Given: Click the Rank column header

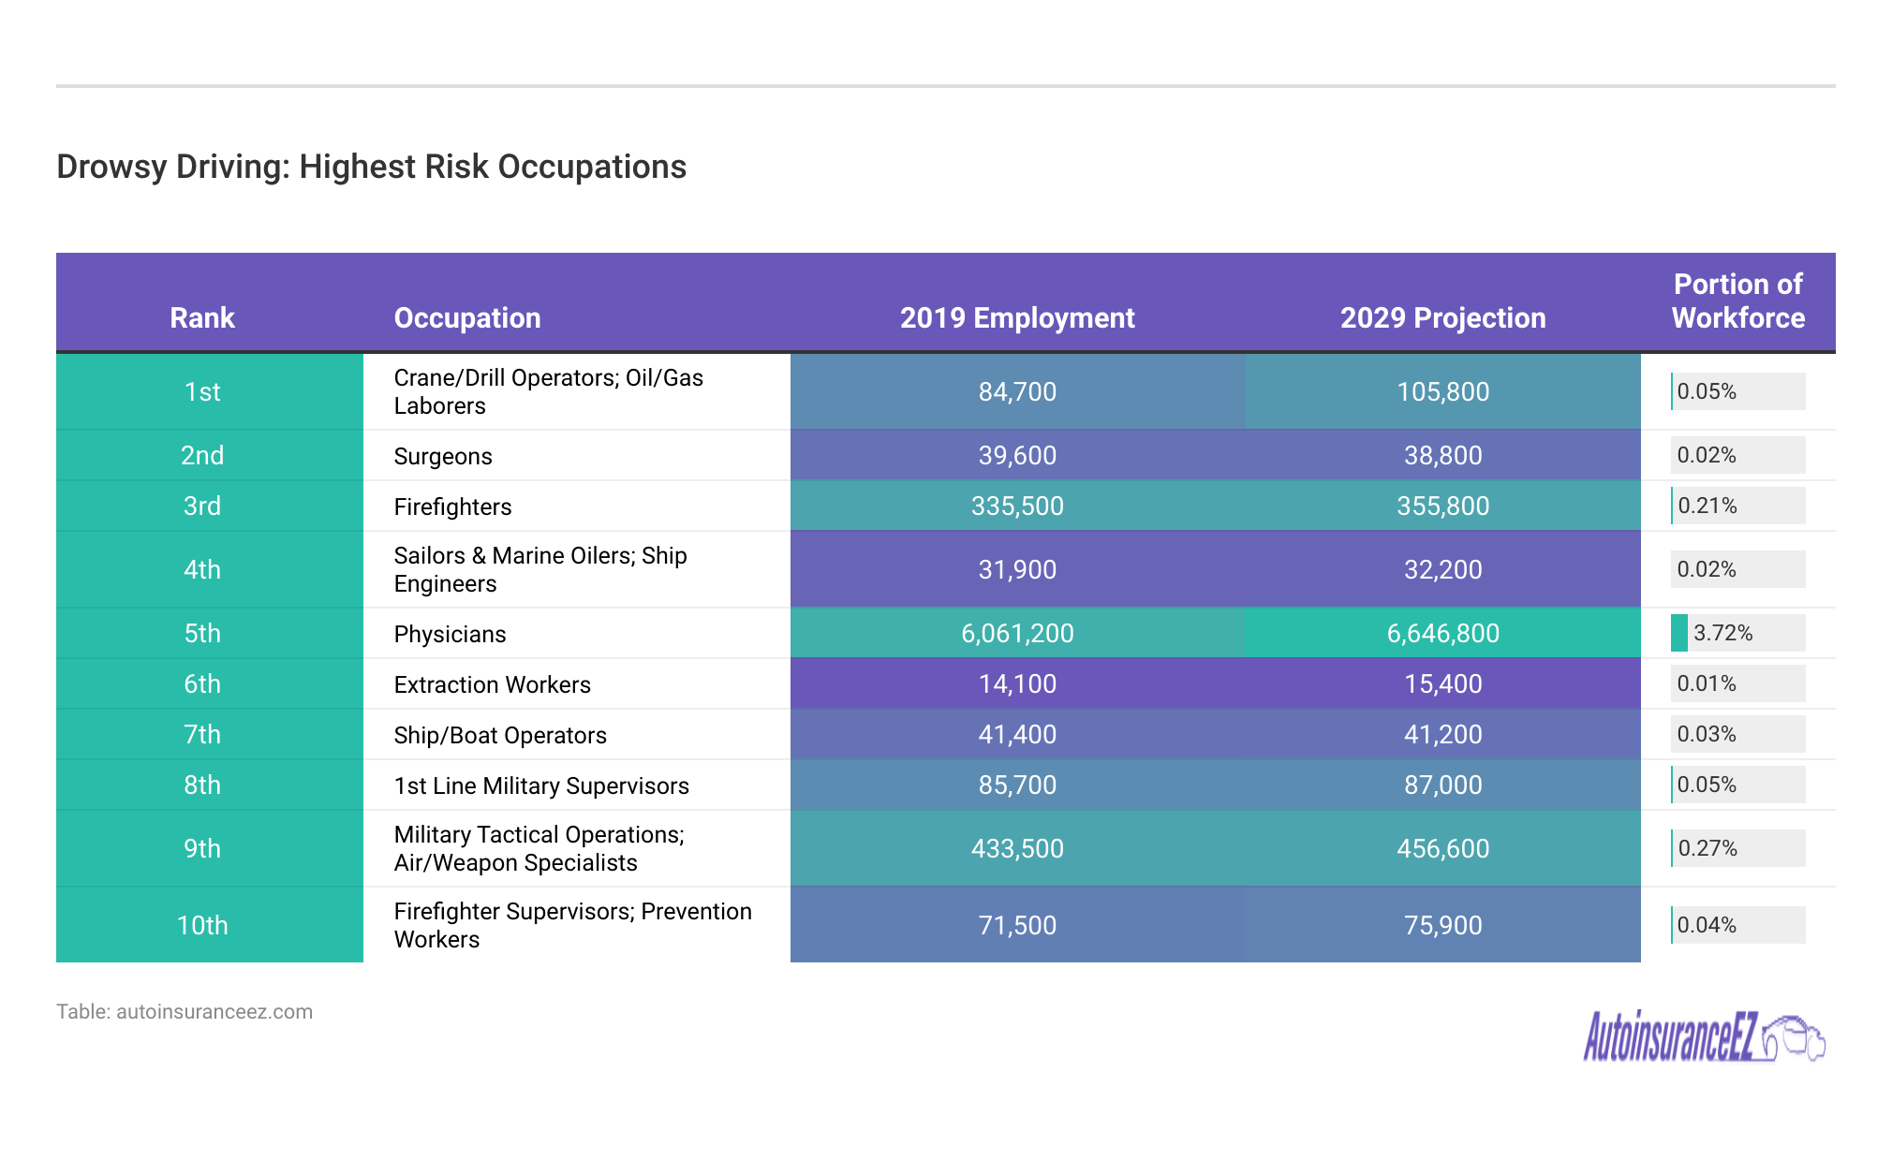Looking at the screenshot, I should pyautogui.click(x=202, y=318).
